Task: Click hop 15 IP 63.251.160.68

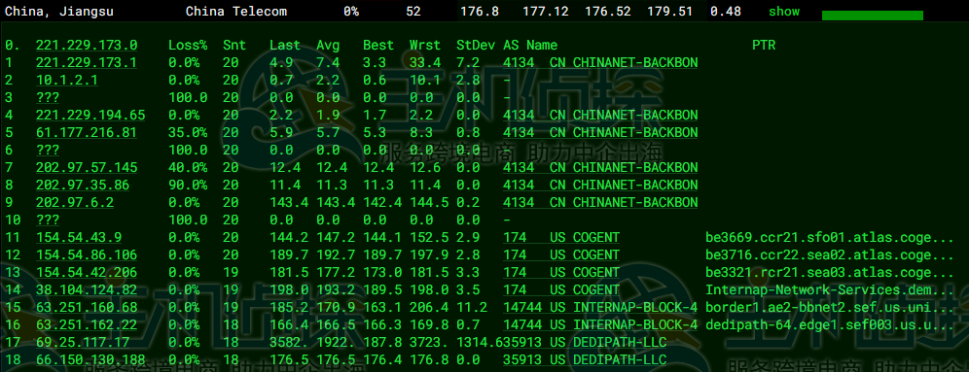Action: tap(87, 307)
